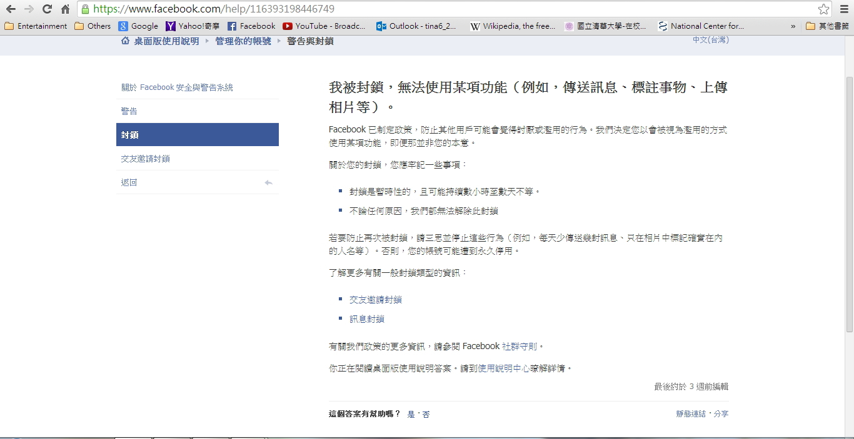Open Entertainment bookmarks folder

click(x=36, y=26)
